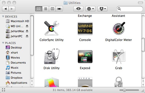Open Disk Utility icon
This screenshot has width=145, height=93.
(52, 56)
